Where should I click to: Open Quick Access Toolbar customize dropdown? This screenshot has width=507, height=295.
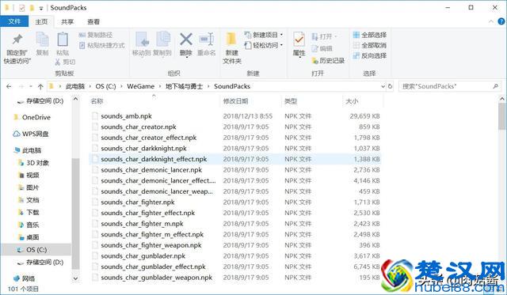coord(41,8)
